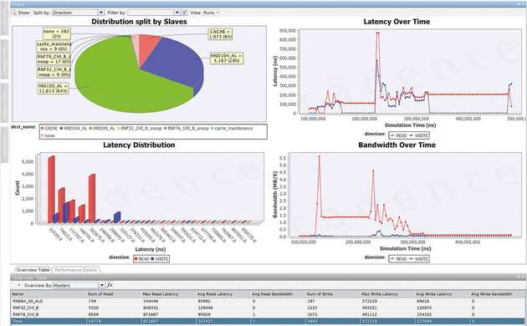Click WRITE in Latency Over Time legend
The width and height of the screenshot is (527, 326).
click(418, 135)
